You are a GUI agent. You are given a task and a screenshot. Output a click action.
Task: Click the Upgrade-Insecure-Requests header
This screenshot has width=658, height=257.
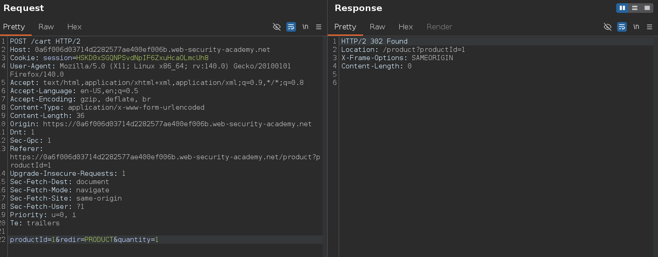click(x=68, y=173)
